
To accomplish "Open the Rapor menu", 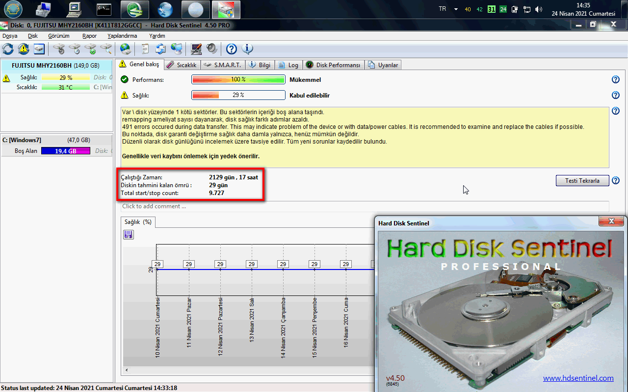I will click(90, 36).
